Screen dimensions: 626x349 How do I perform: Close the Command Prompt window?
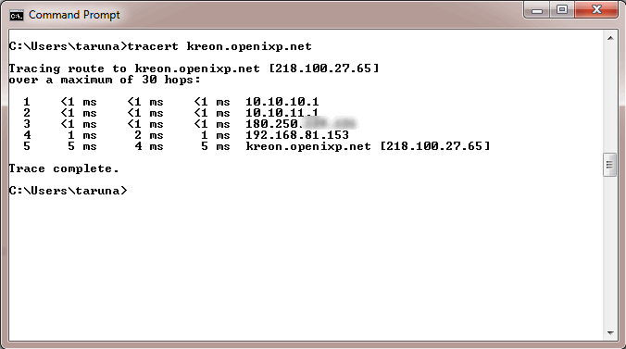point(596,10)
